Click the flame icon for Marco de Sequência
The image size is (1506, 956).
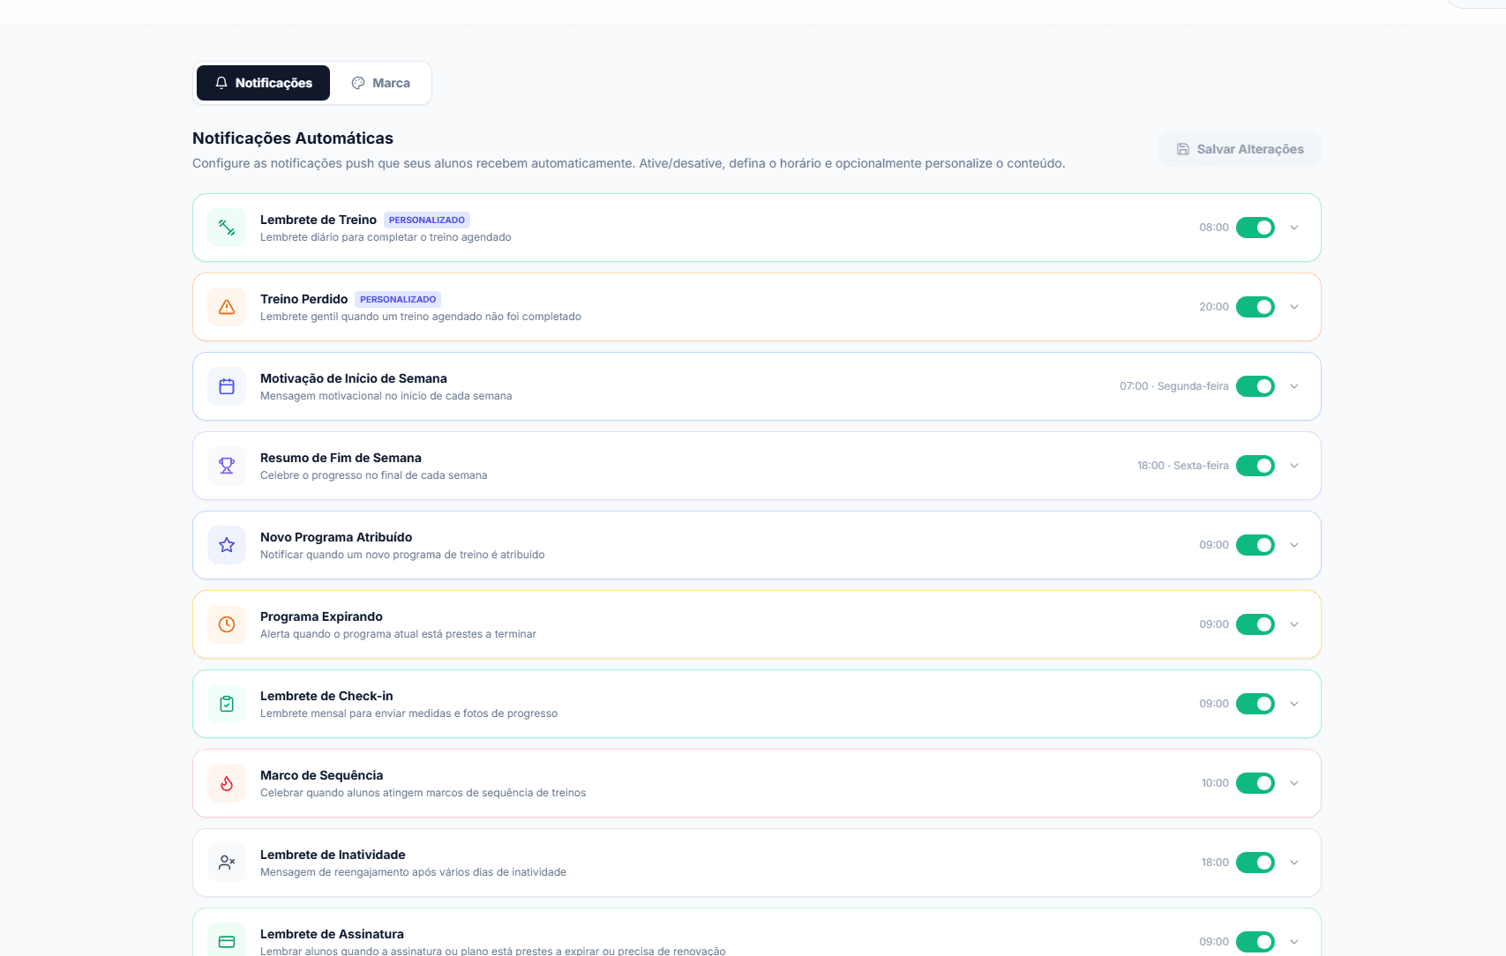[x=227, y=783]
